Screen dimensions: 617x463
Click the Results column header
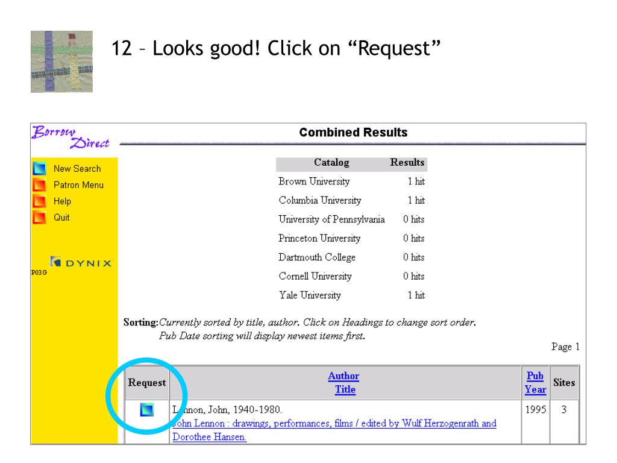click(x=407, y=162)
